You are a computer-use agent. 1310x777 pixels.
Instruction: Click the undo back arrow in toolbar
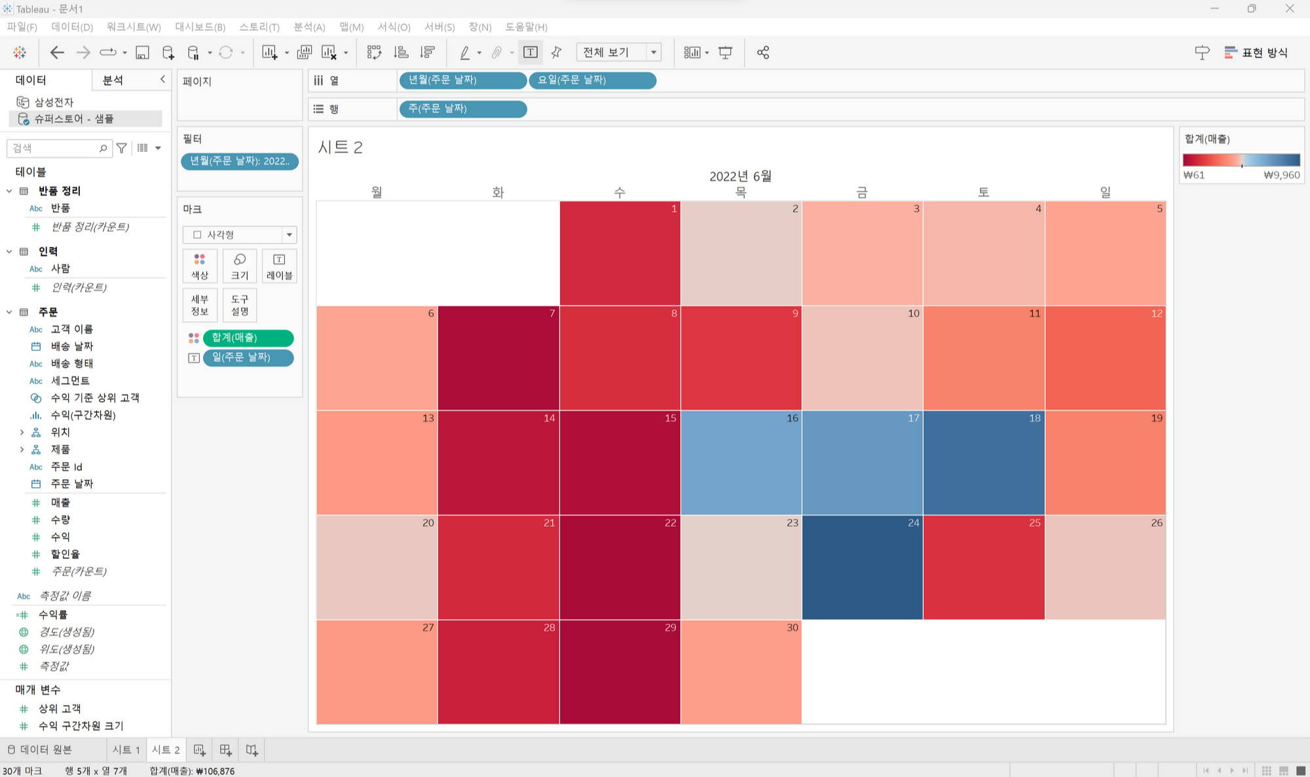pos(57,52)
